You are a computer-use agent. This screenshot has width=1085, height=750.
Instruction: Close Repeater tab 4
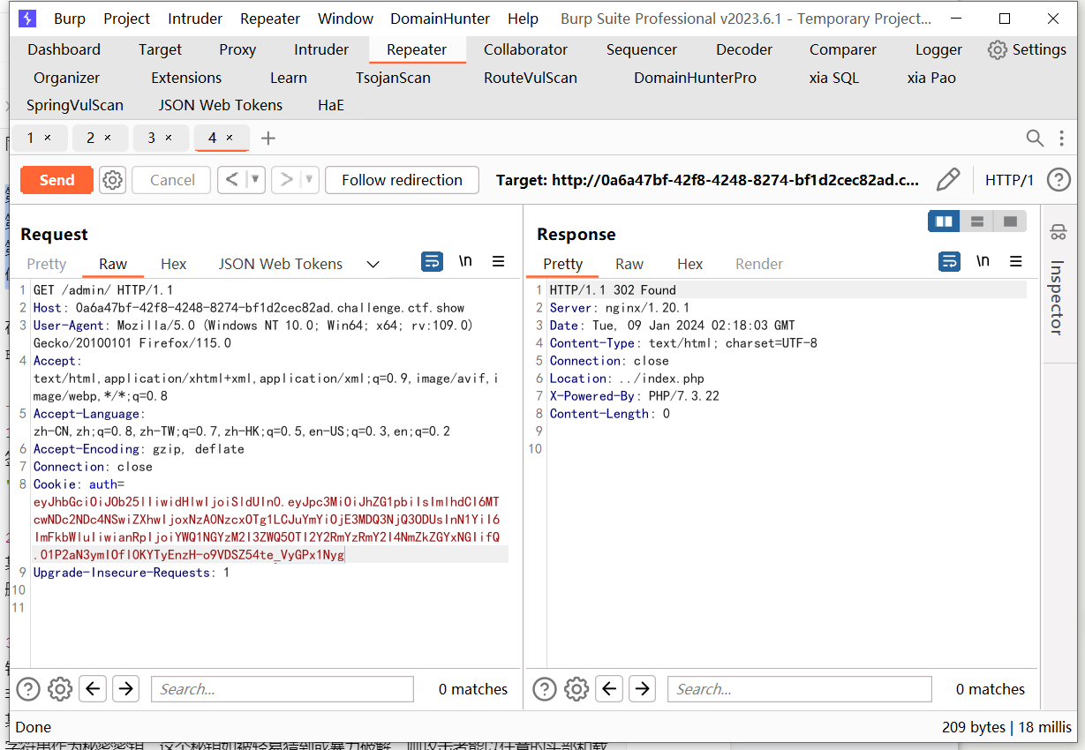[x=230, y=138]
